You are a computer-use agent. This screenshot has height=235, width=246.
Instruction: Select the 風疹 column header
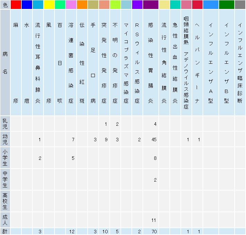click(x=49, y=62)
